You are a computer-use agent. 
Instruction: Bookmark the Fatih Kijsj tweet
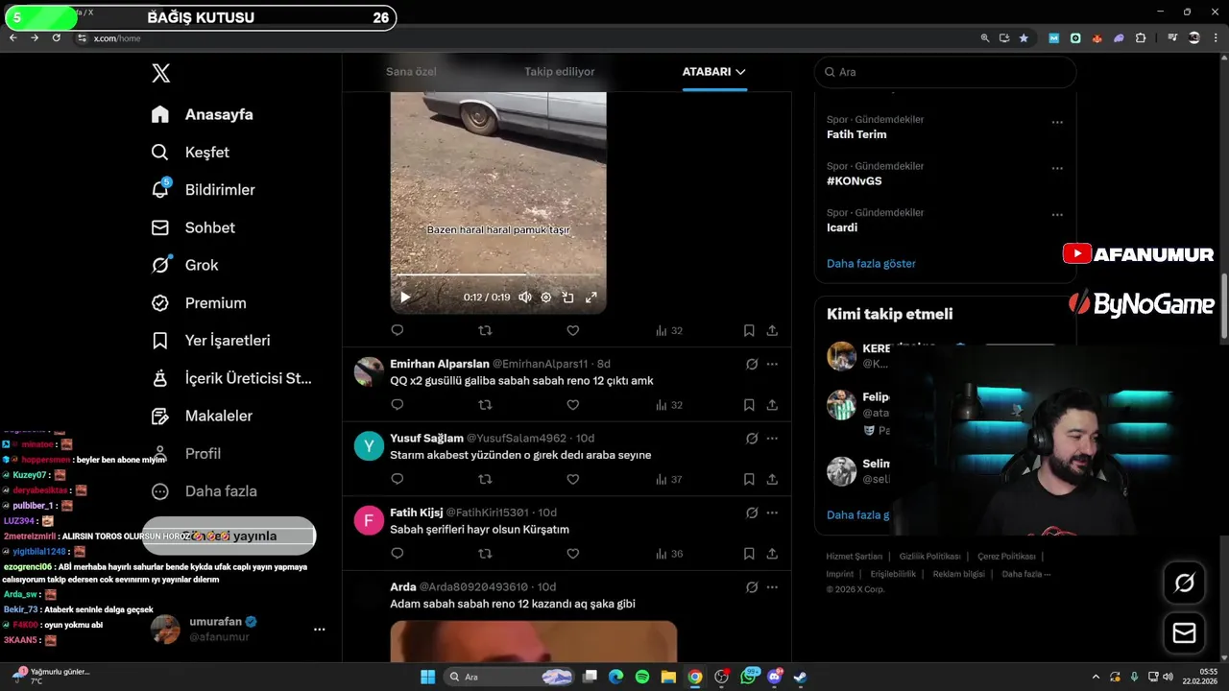[x=749, y=554]
